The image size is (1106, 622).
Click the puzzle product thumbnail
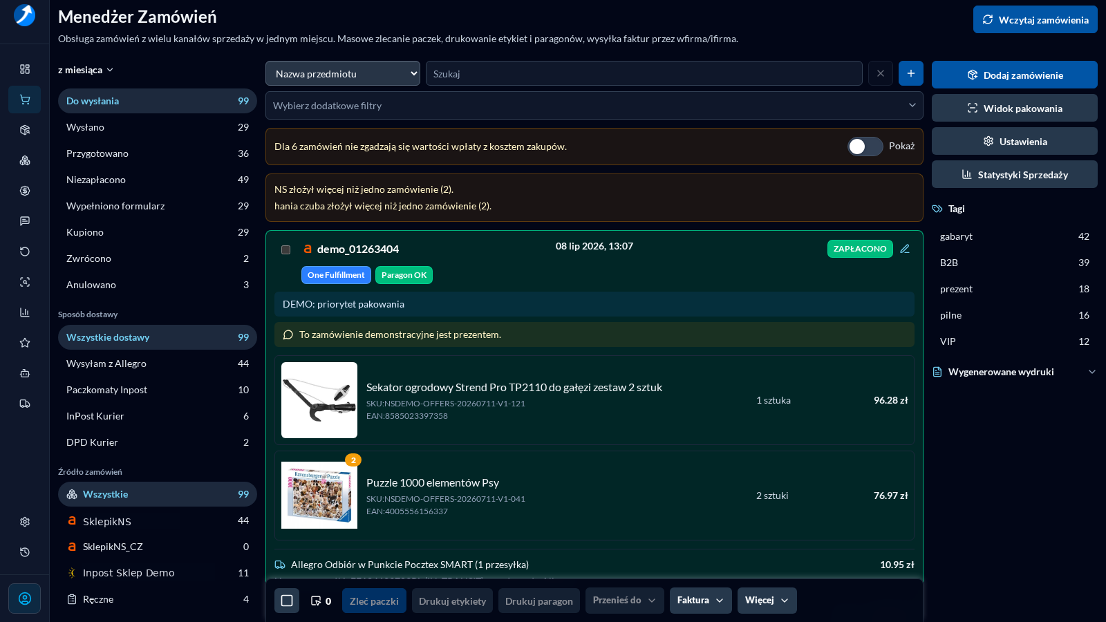(319, 496)
